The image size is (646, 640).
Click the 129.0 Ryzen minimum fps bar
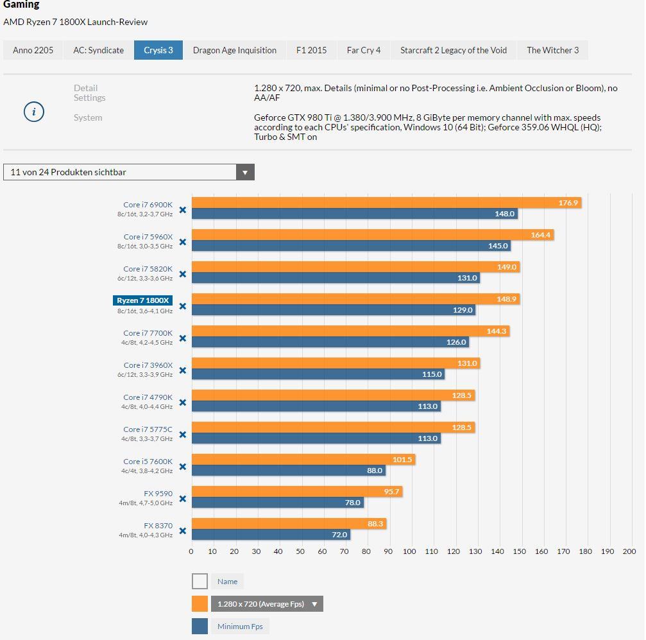(334, 310)
